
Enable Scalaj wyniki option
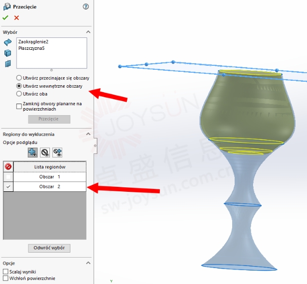pyautogui.click(x=5, y=272)
